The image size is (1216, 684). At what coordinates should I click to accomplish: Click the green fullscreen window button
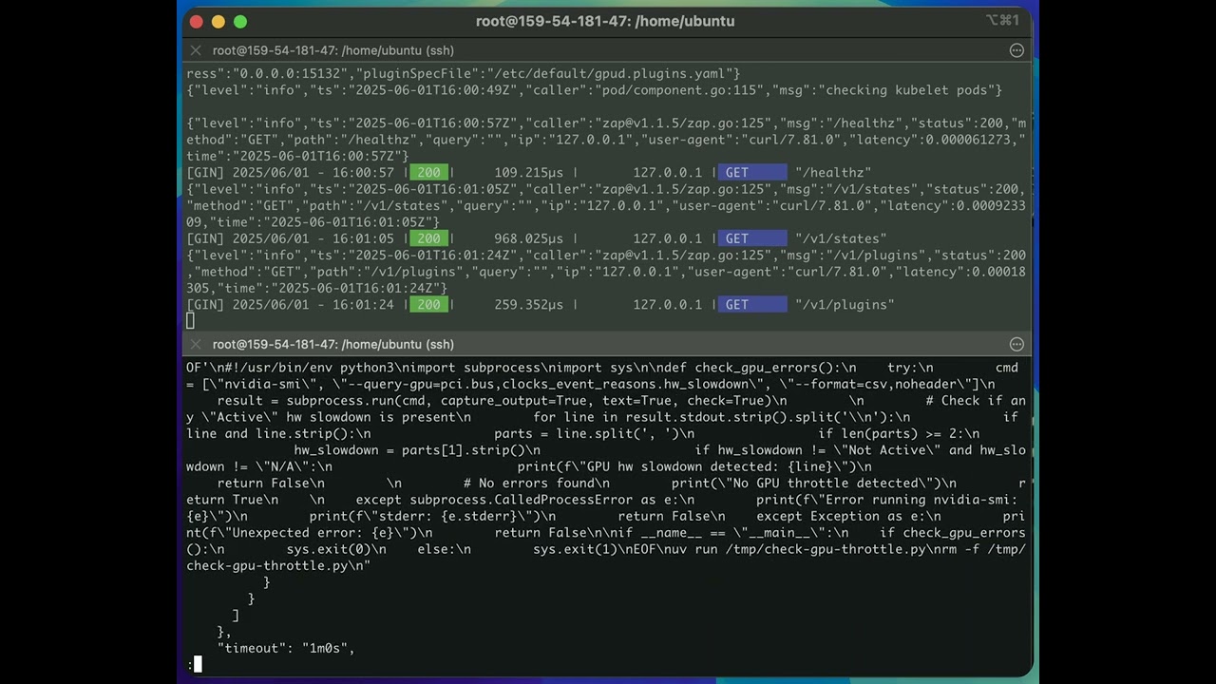coord(240,21)
